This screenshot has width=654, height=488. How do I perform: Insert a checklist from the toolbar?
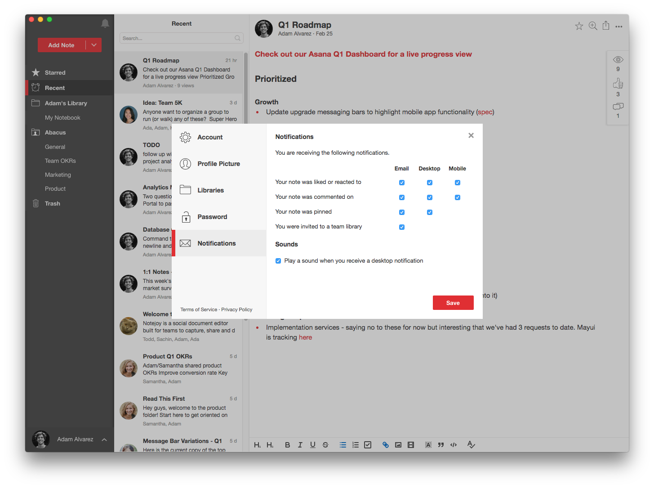pyautogui.click(x=368, y=445)
